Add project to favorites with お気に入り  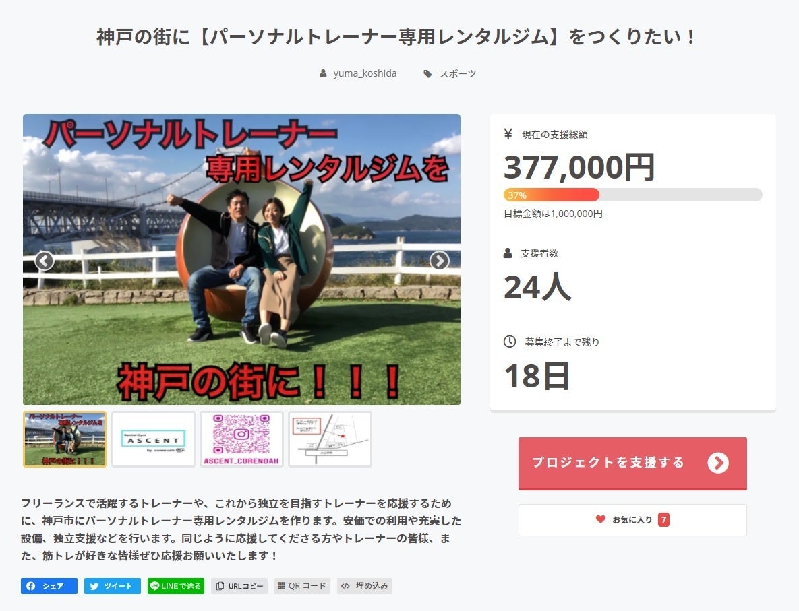pyautogui.click(x=632, y=520)
